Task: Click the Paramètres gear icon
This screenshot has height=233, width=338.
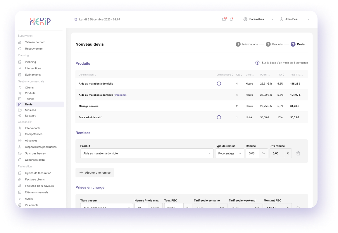Action: click(245, 19)
